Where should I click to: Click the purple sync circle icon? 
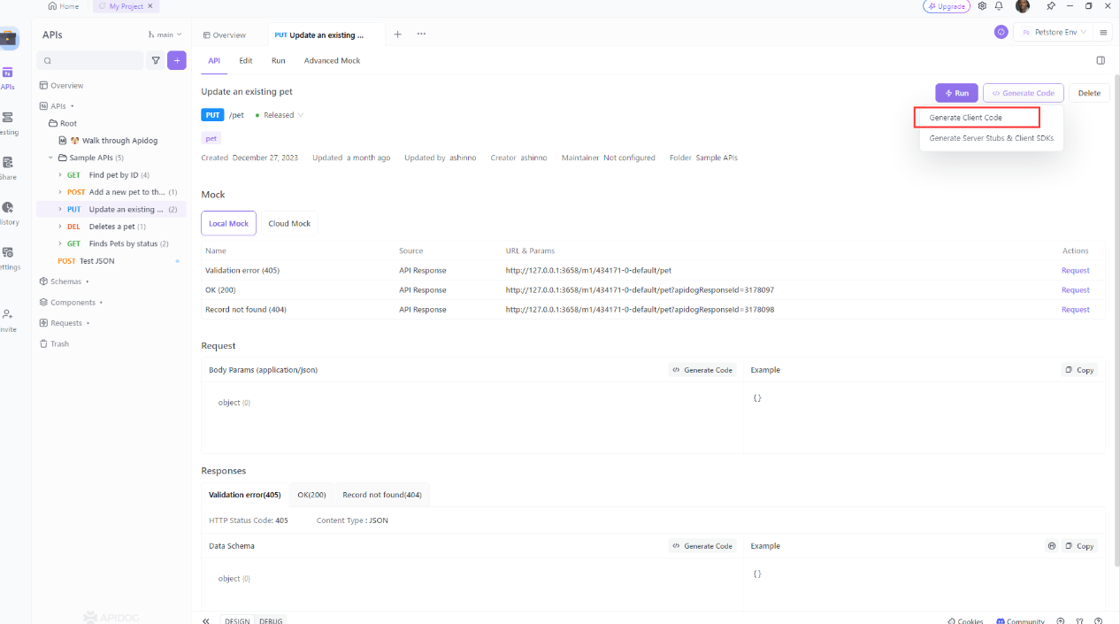click(x=1001, y=32)
